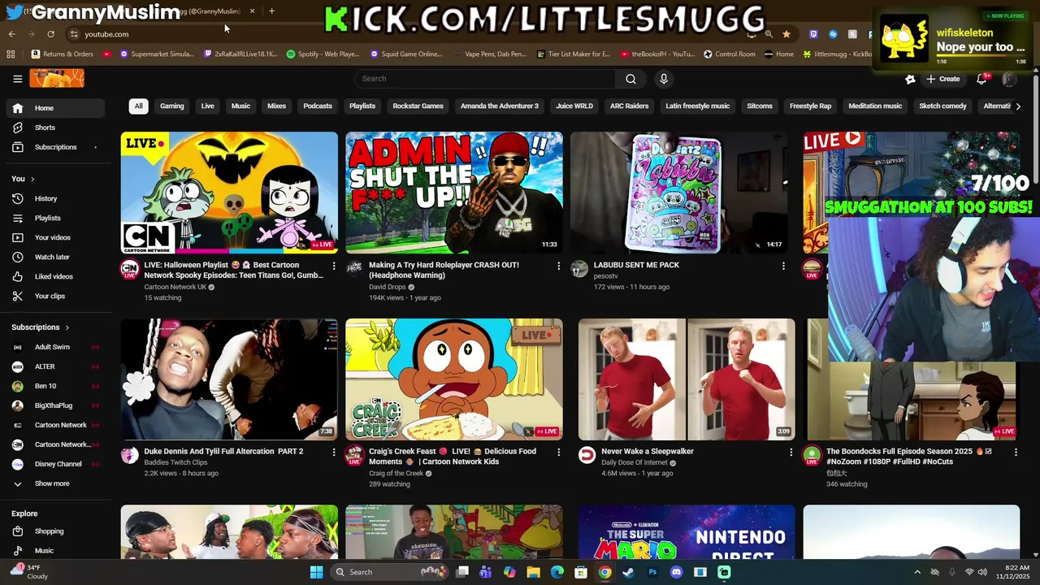Select the Live filter chip

click(208, 106)
